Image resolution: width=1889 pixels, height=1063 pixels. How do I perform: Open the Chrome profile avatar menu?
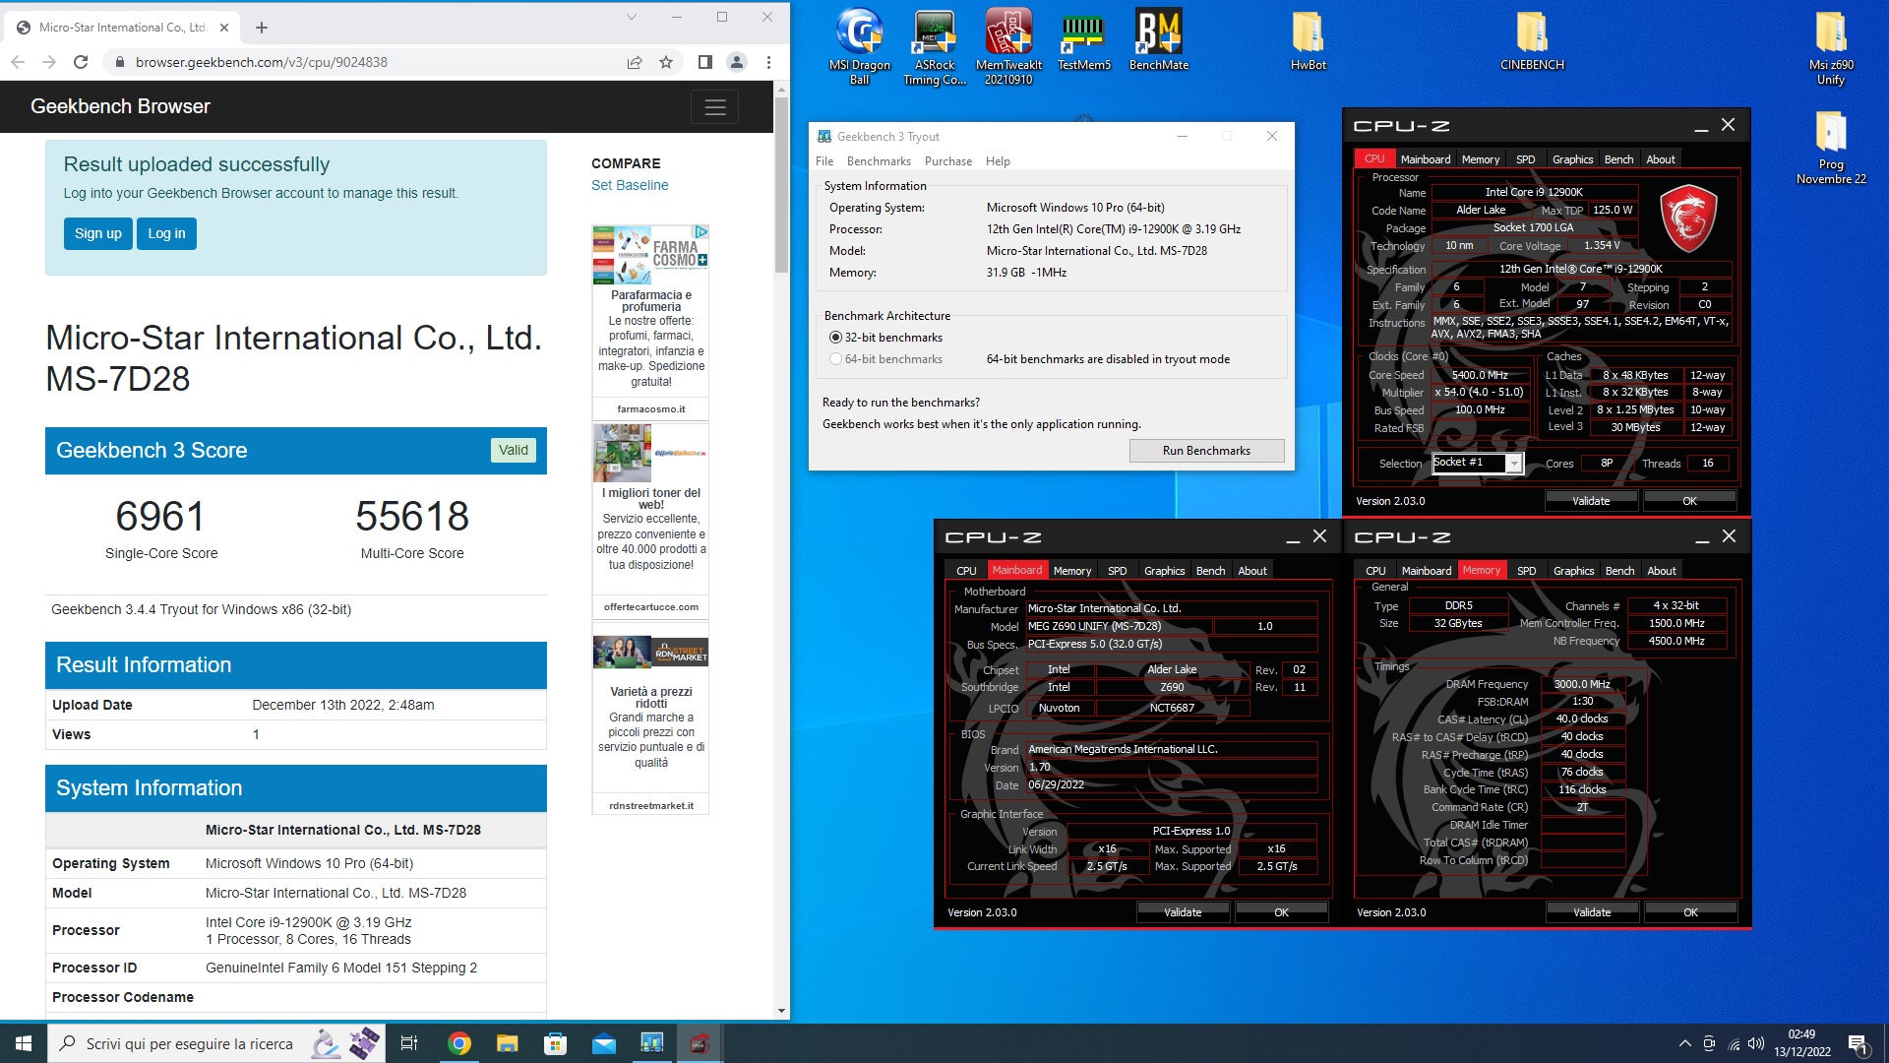coord(736,62)
